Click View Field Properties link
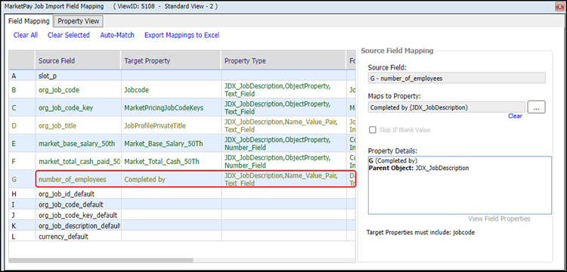The height and width of the screenshot is (272, 567). point(499,219)
